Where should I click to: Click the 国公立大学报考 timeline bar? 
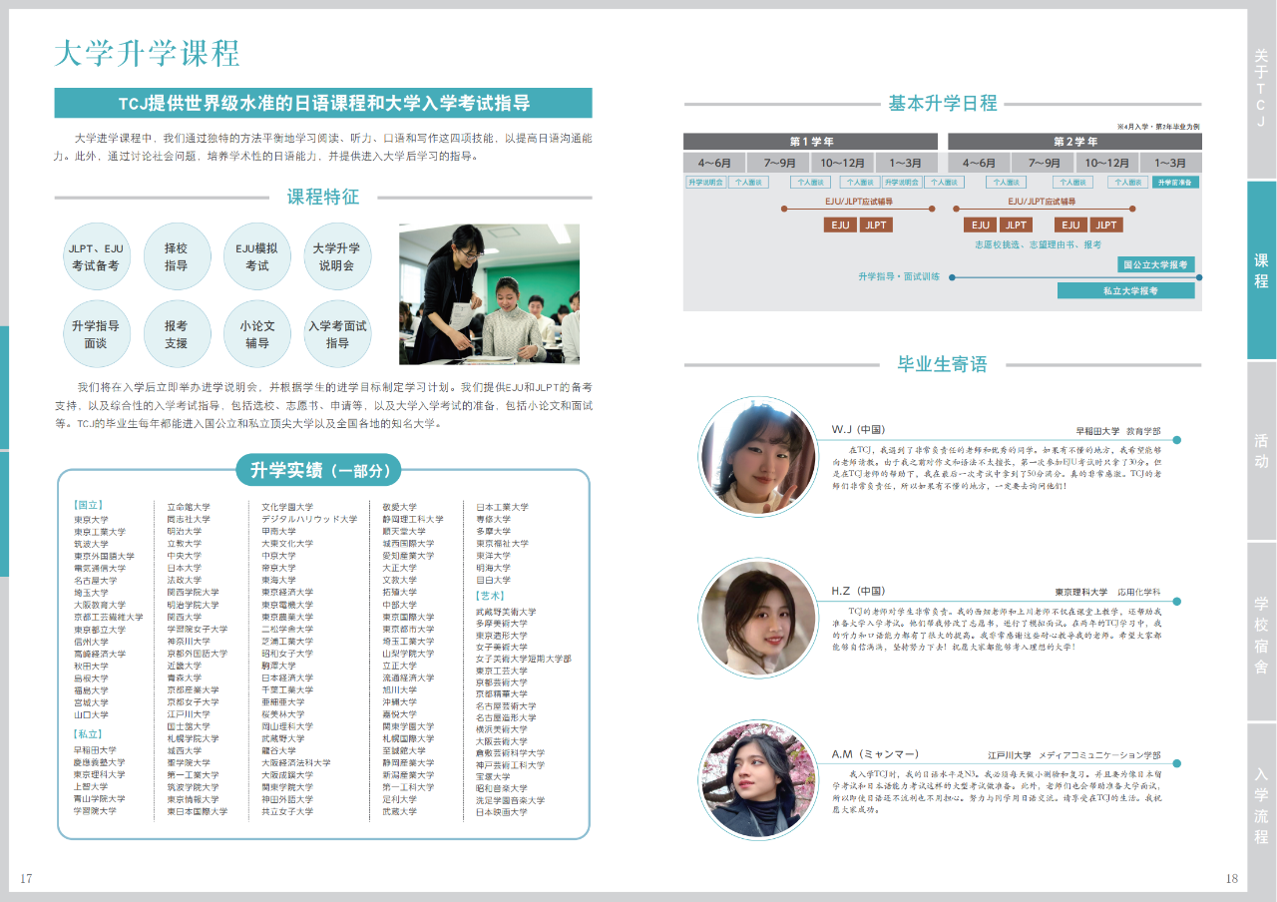1155,264
